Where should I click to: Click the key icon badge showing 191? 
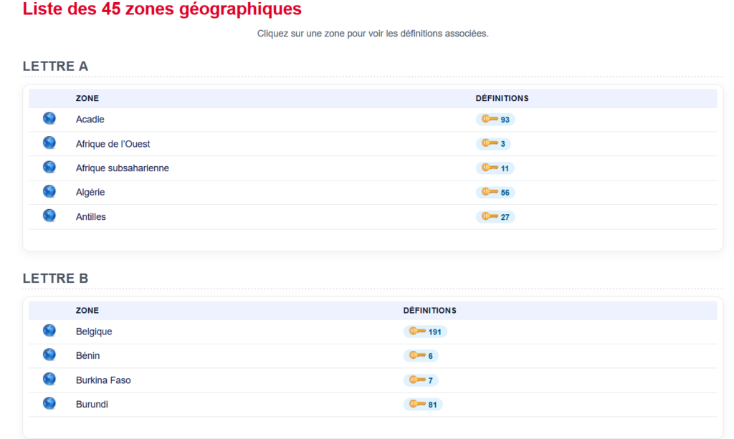pos(425,332)
